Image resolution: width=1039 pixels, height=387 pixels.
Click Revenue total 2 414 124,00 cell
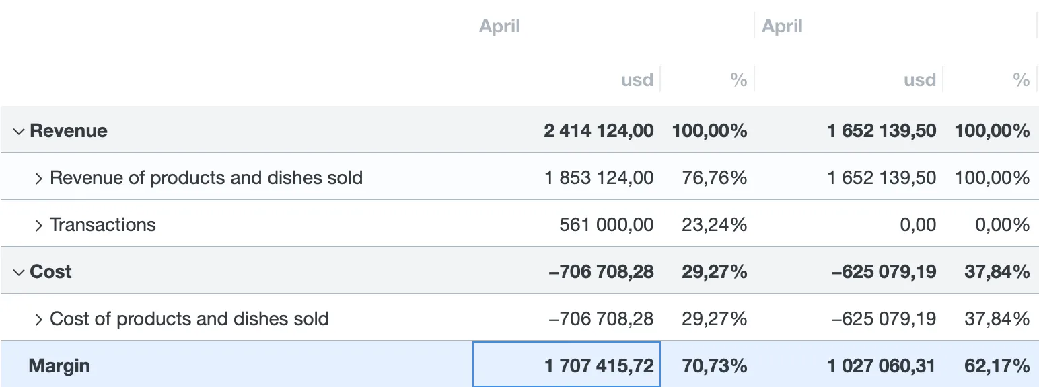(x=599, y=131)
